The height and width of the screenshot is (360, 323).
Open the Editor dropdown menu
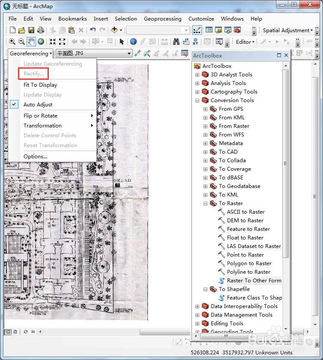point(245,42)
